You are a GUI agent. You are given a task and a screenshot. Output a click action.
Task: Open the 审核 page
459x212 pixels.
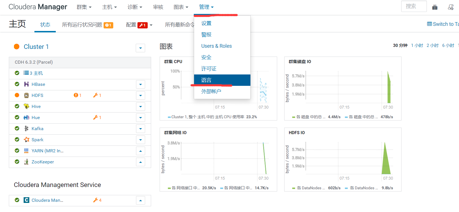click(x=158, y=7)
